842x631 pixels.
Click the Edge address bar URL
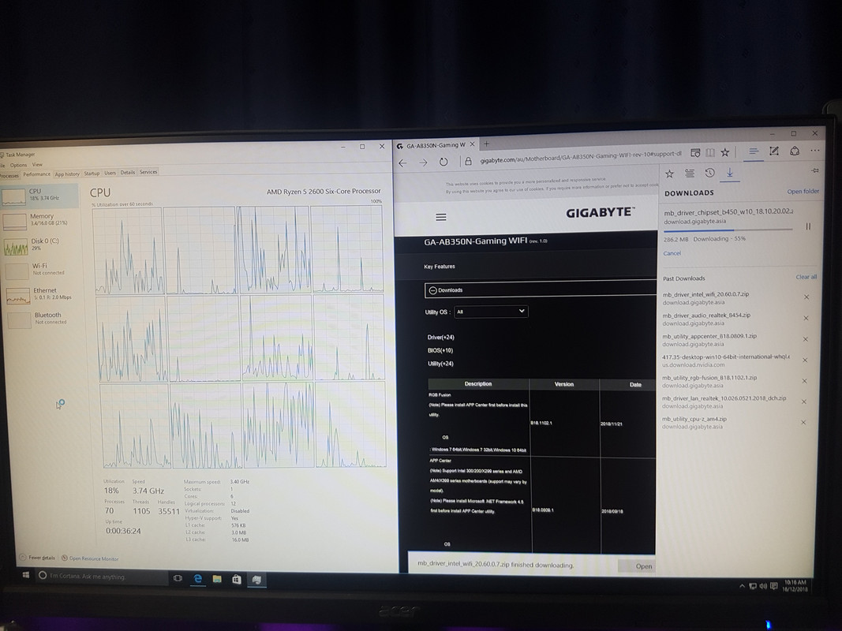[581, 157]
